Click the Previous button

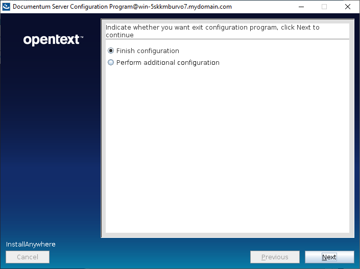click(x=274, y=257)
